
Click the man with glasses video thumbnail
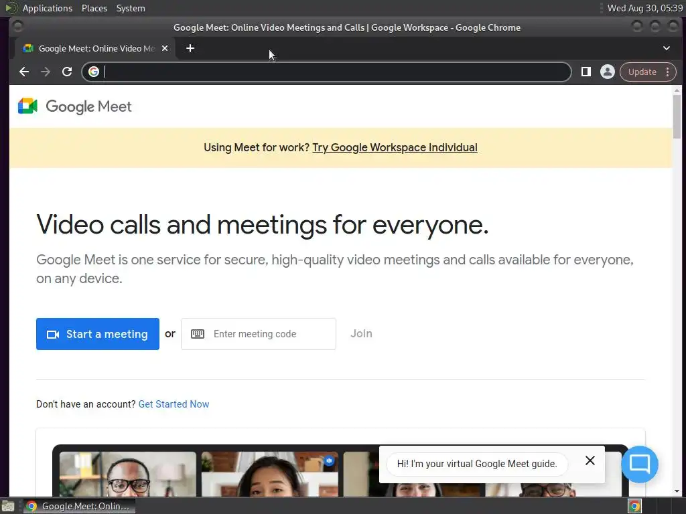128,475
